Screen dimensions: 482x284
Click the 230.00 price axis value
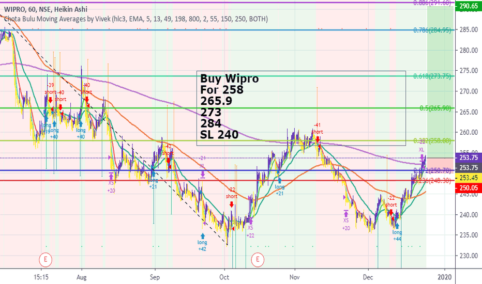(x=469, y=256)
